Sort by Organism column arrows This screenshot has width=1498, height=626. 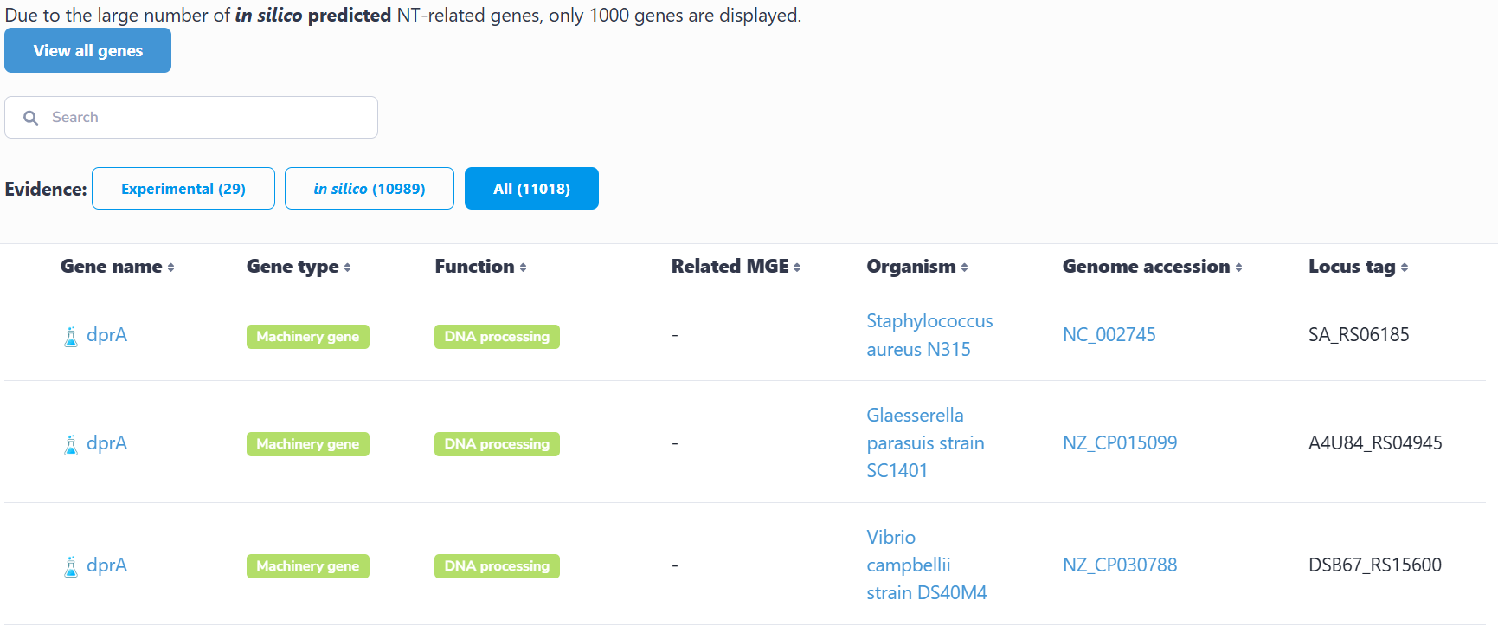point(965,268)
